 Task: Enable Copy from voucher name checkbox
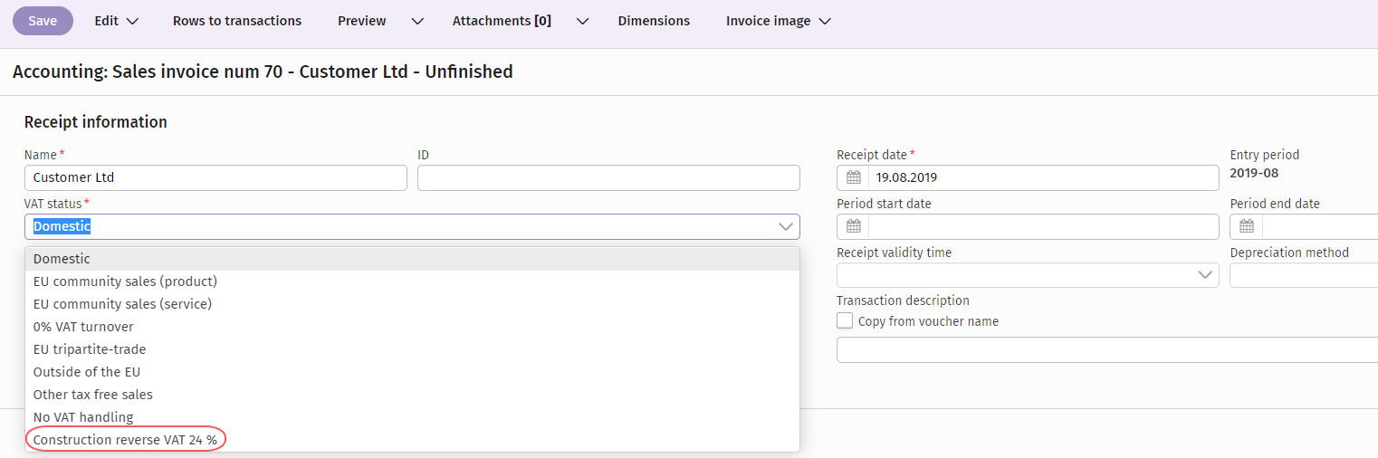845,321
